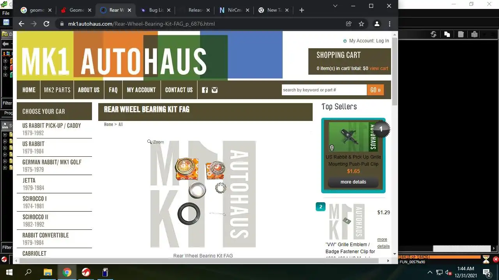Screen dimensions: 499x280
Task: Select Jetta 1979-1984 car category
Action: 54,184
